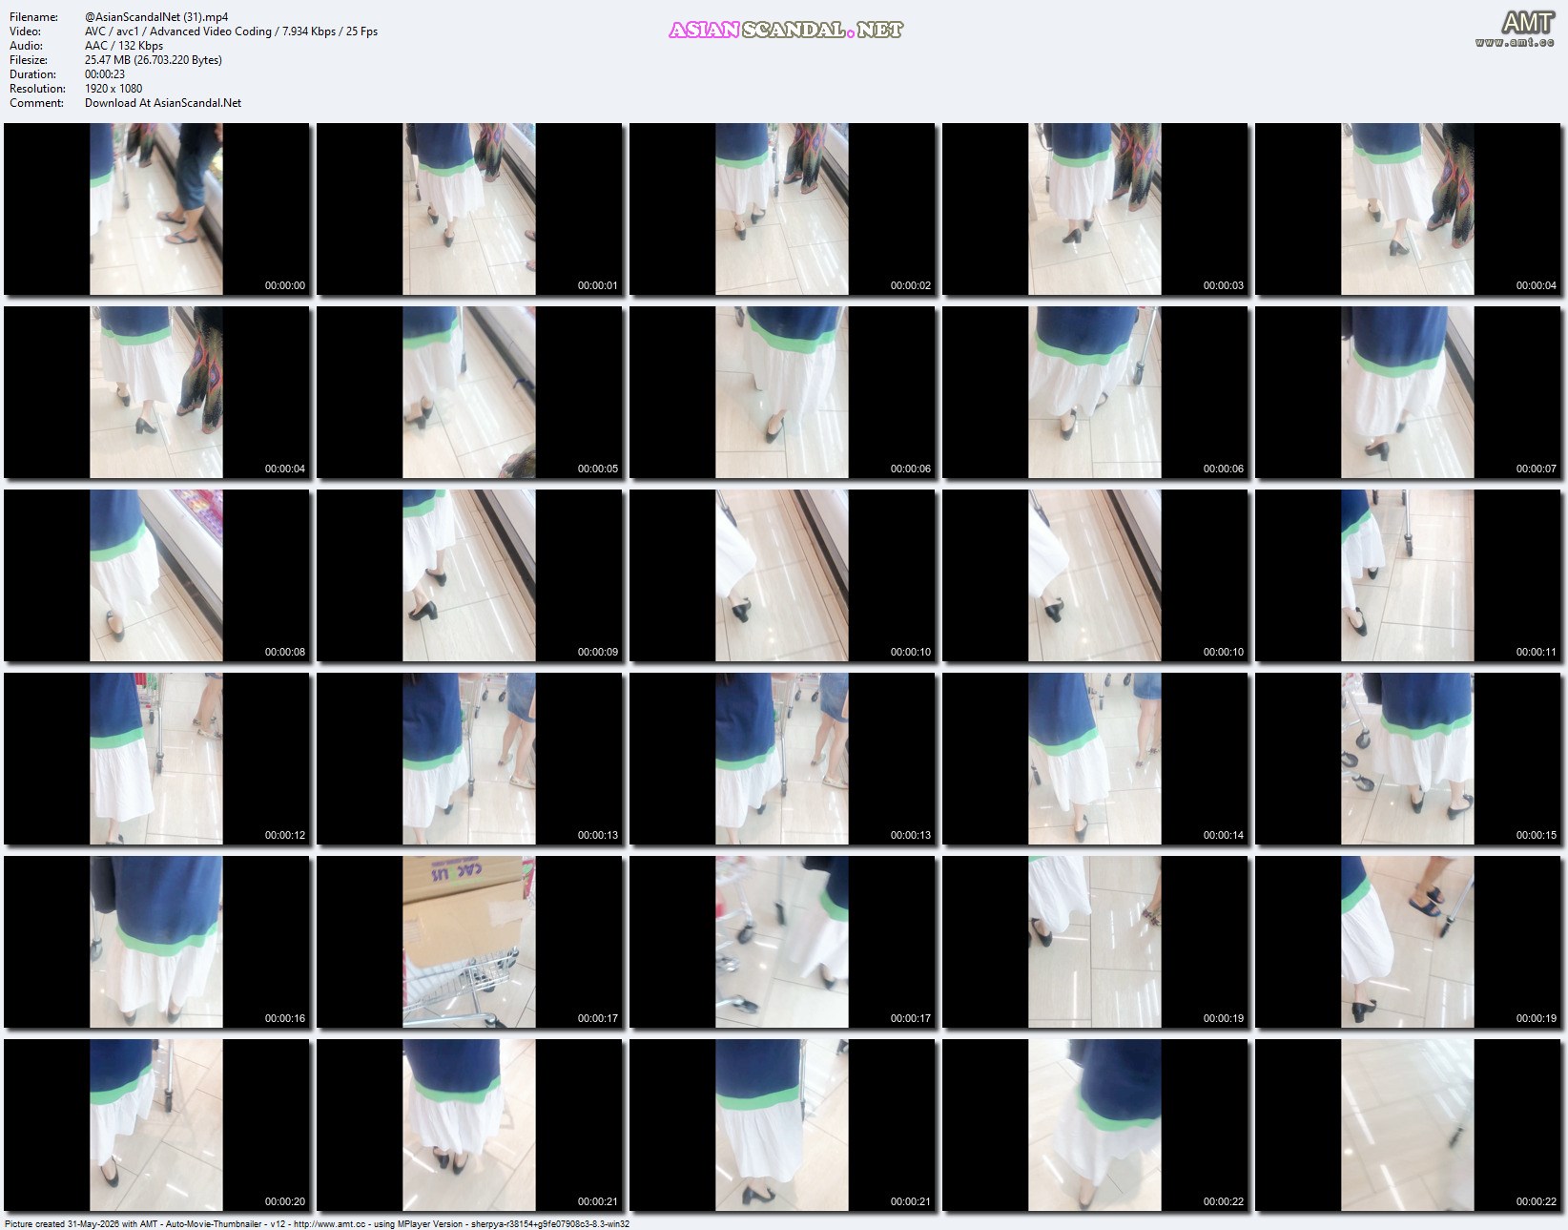Open the thumbnail marked 00:00:15
The height and width of the screenshot is (1230, 1568).
point(1408,759)
